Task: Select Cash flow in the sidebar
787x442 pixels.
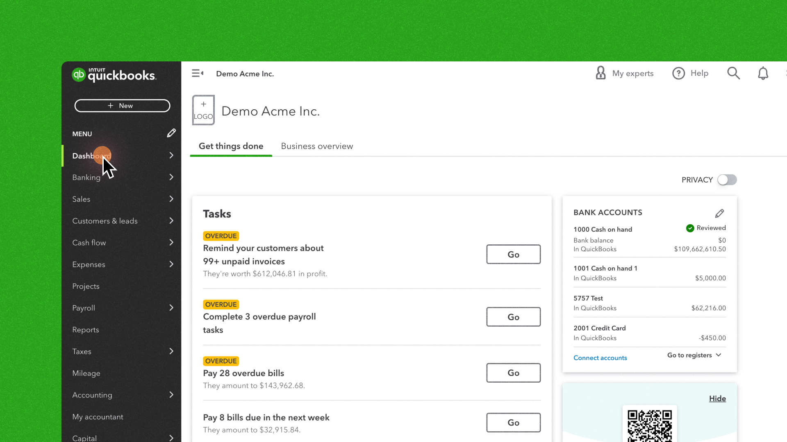Action: 89,242
